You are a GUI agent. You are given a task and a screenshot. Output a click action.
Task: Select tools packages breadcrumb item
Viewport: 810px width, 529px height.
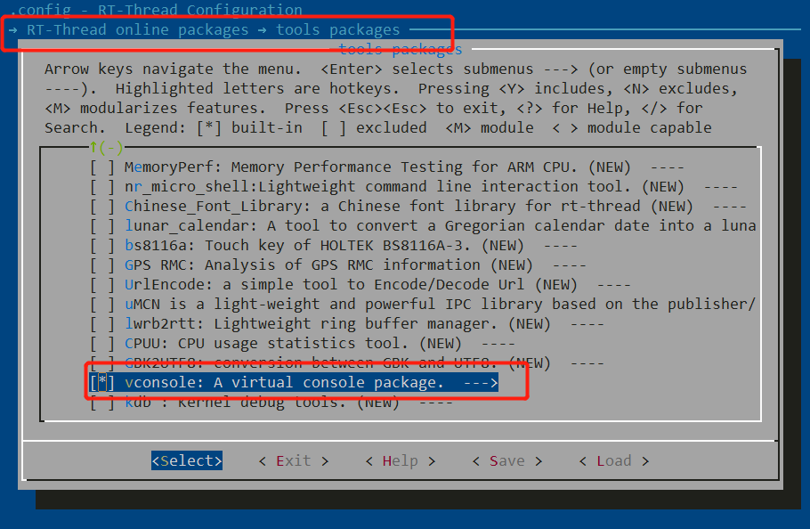[337, 29]
